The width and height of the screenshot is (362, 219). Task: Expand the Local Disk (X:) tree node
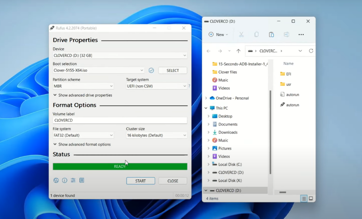(209, 180)
